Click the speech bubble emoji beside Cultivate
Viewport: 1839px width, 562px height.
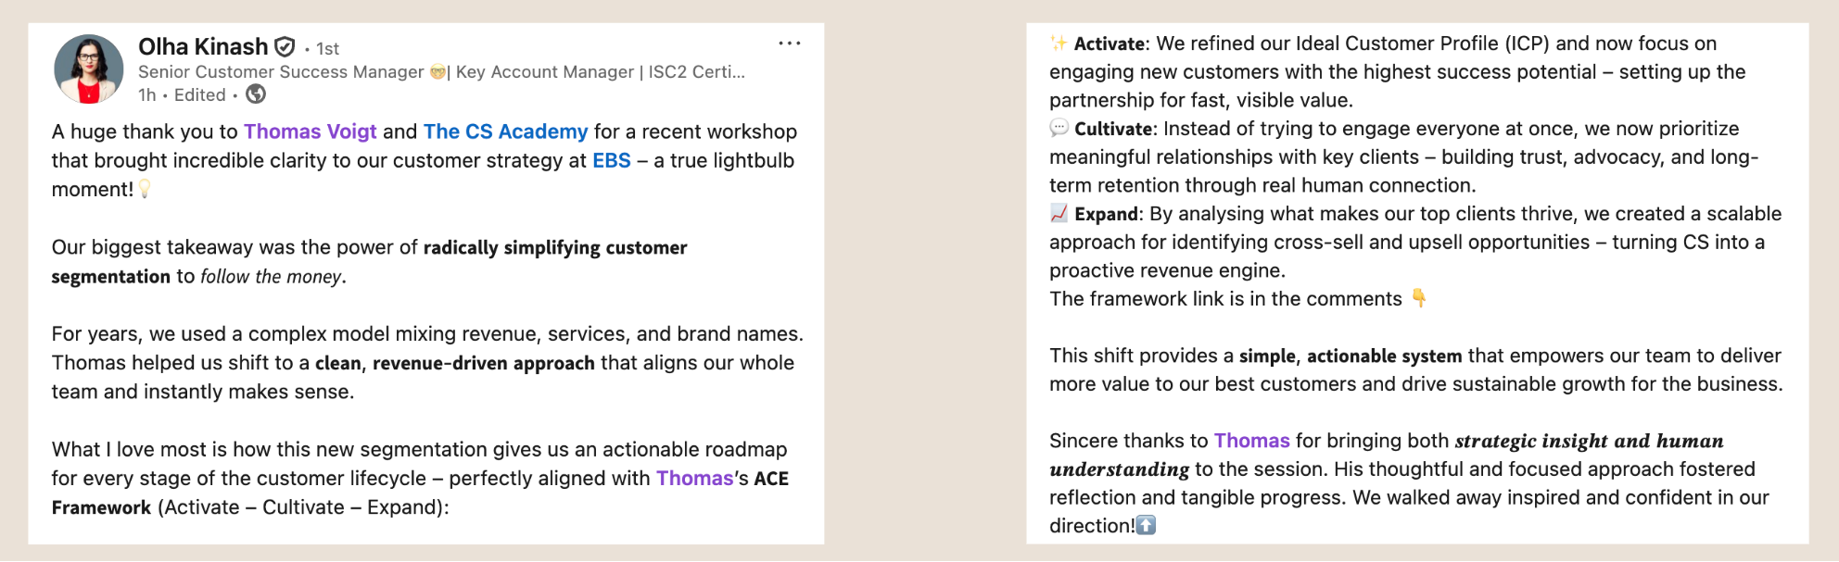pos(1059,128)
